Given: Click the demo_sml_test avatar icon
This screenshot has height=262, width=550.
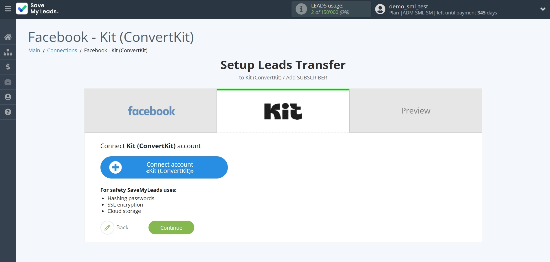Looking at the screenshot, I should coord(380,9).
